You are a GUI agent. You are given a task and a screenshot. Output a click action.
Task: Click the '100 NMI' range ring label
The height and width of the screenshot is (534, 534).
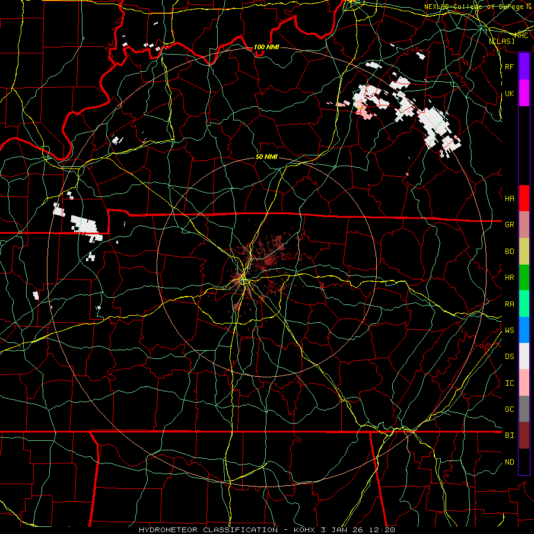point(266,47)
